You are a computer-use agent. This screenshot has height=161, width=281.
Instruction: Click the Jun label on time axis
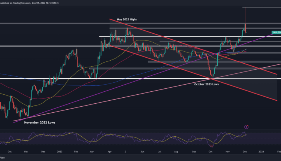coord(143,152)
